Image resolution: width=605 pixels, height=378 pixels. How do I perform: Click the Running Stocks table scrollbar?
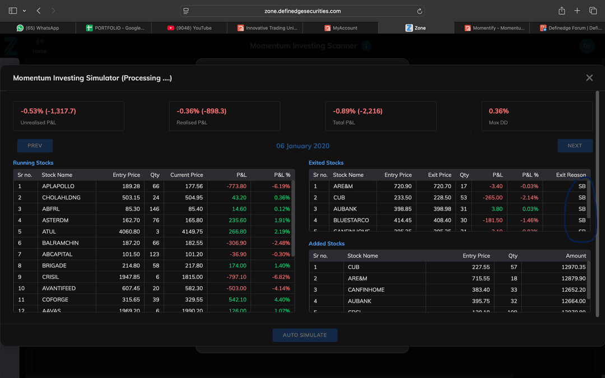[293, 218]
